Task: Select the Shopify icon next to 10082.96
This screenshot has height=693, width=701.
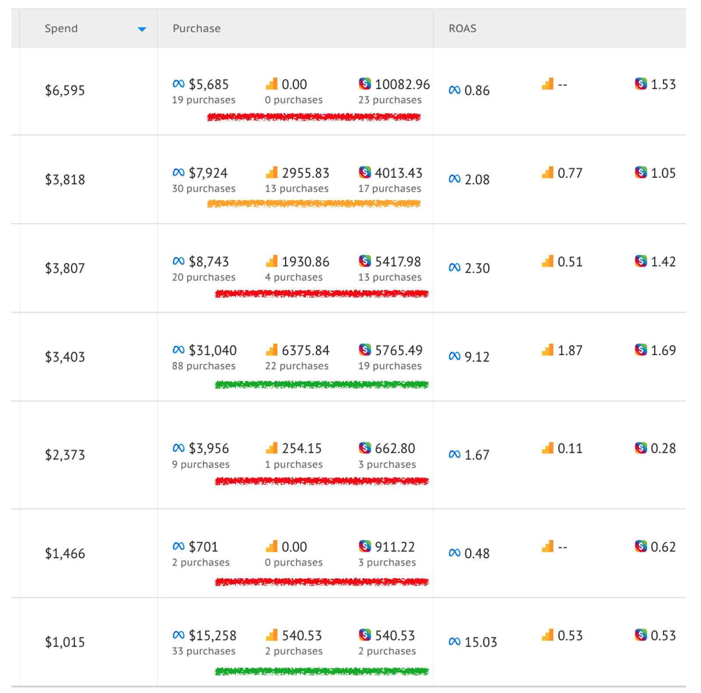Action: point(365,84)
